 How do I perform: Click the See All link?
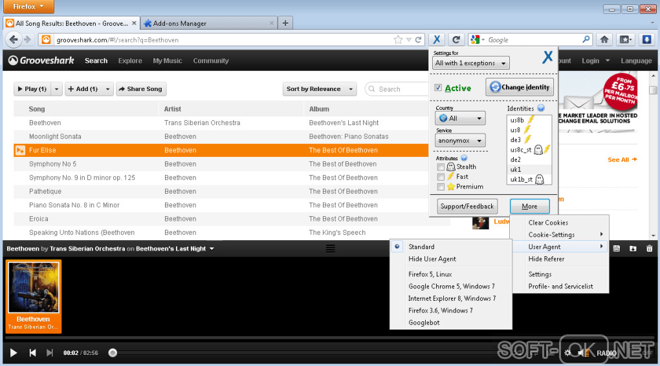(x=622, y=159)
